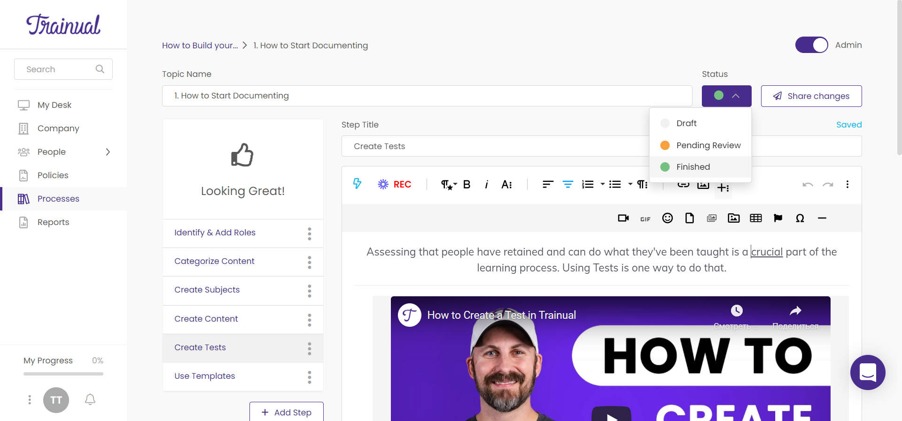Apply bold formatting with the B icon
Image resolution: width=902 pixels, height=421 pixels.
tap(467, 184)
